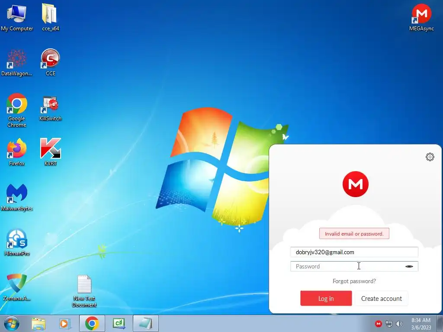Select the KVRT desktop shortcut
The height and width of the screenshot is (332, 443).
coord(50,152)
